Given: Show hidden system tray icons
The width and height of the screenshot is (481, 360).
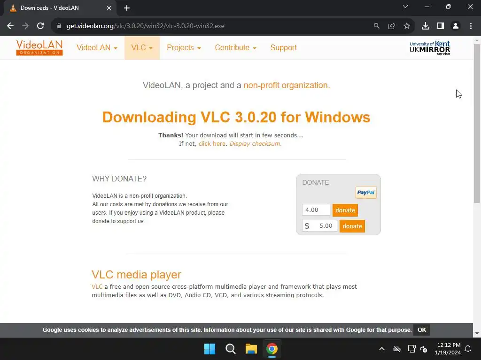Looking at the screenshot, I should tap(382, 349).
